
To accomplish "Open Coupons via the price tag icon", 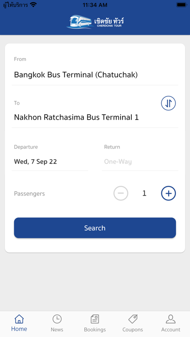I will [133, 319].
